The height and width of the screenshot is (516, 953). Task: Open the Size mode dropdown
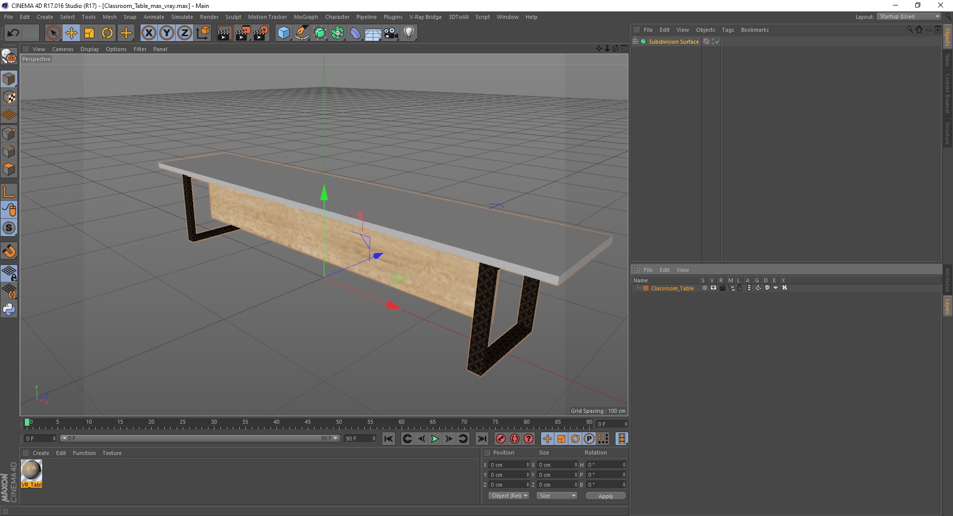(x=557, y=496)
